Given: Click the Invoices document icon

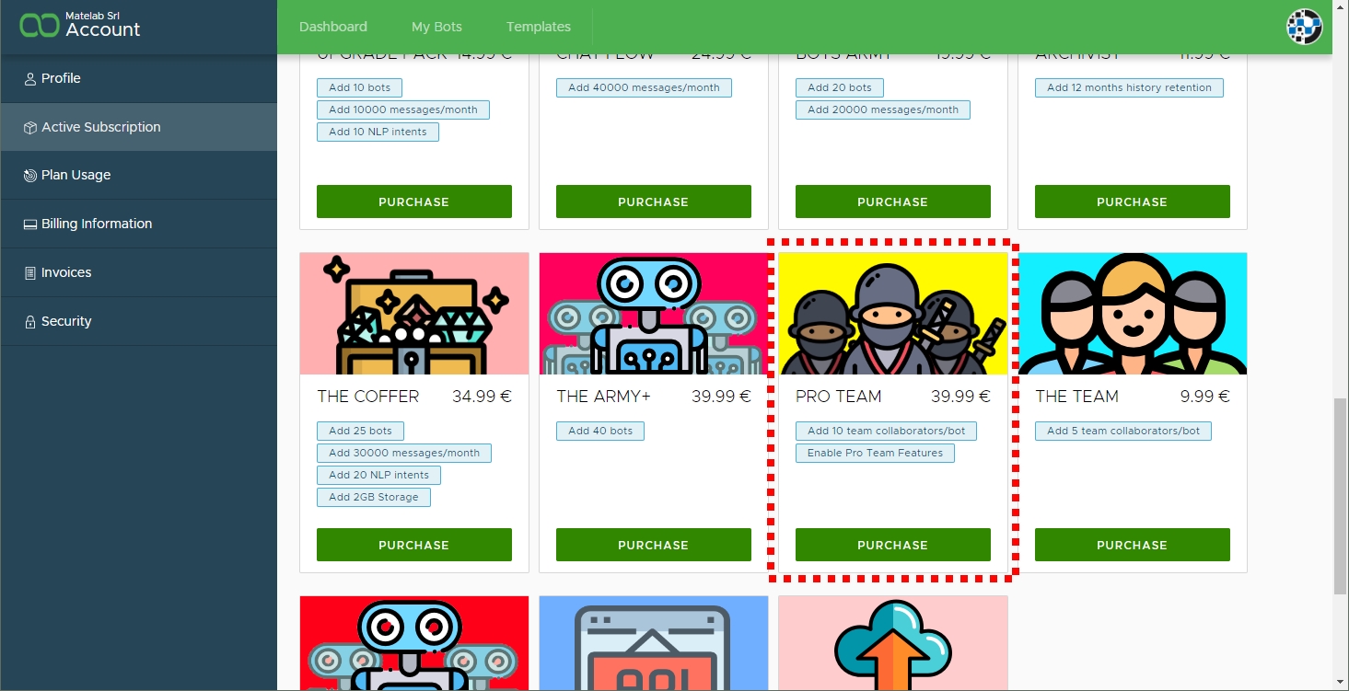Looking at the screenshot, I should click(30, 273).
